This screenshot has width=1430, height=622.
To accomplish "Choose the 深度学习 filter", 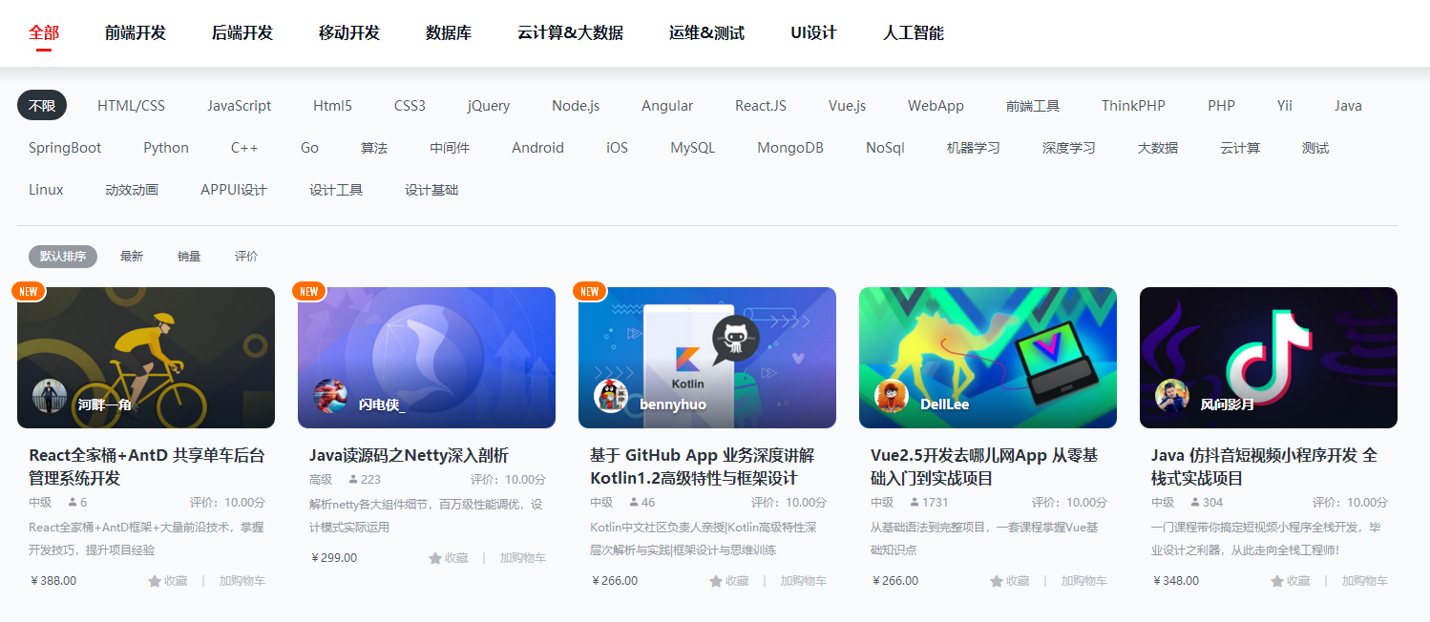I will pyautogui.click(x=1069, y=148).
